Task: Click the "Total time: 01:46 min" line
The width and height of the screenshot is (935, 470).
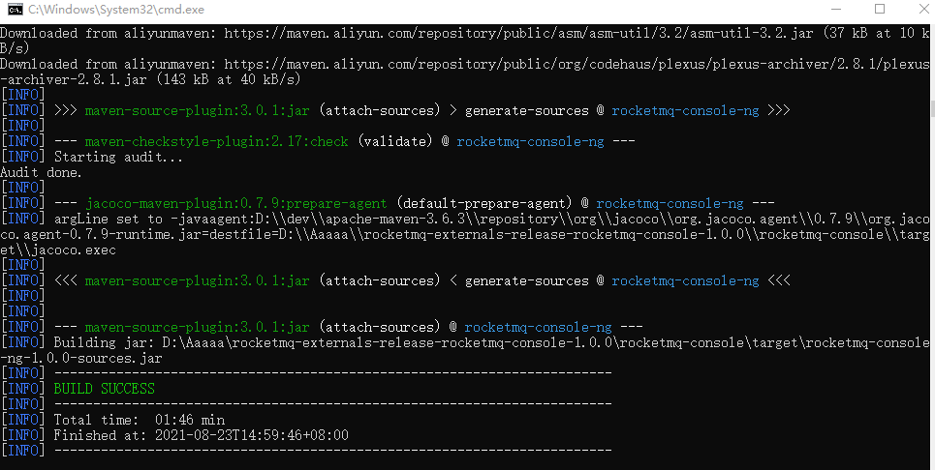Action: point(139,420)
